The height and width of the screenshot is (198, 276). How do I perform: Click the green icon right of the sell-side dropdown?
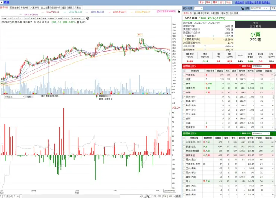click(x=272, y=133)
